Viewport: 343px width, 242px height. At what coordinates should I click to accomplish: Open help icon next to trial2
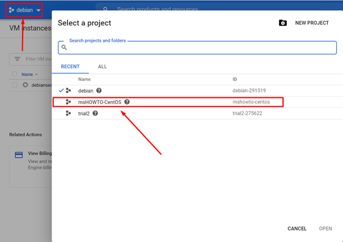pos(95,113)
